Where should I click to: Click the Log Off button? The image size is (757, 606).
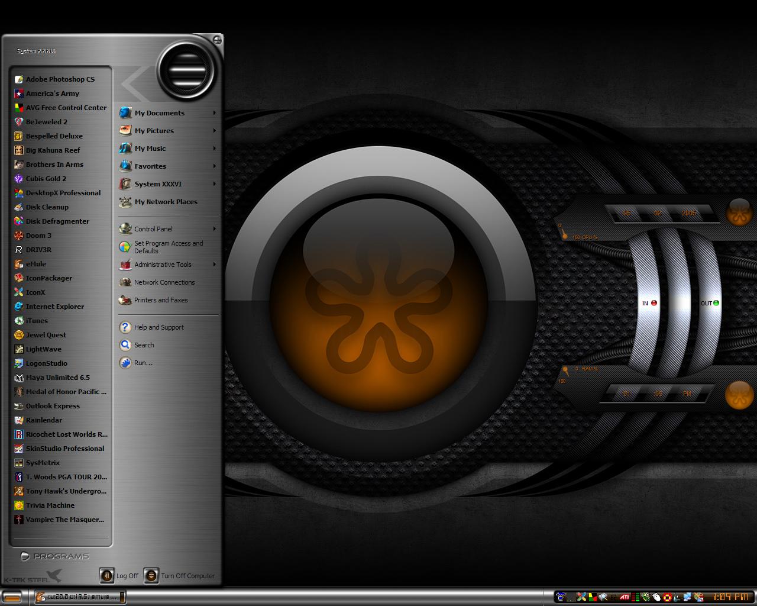point(119,575)
